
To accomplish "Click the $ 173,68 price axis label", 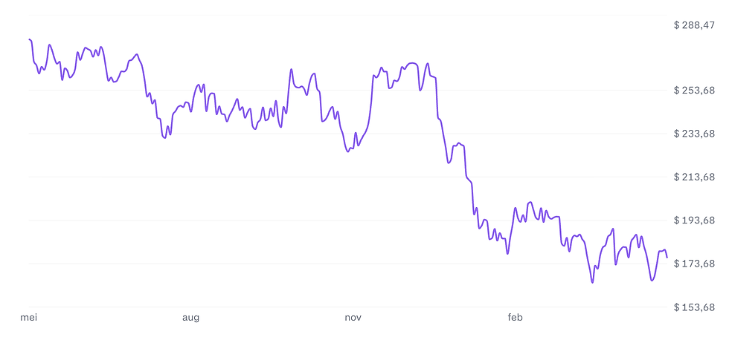I will click(693, 264).
